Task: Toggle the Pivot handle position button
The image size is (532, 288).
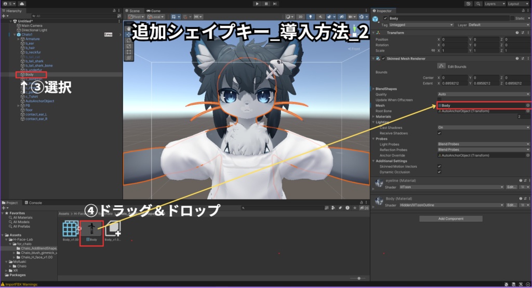Action: (x=136, y=17)
